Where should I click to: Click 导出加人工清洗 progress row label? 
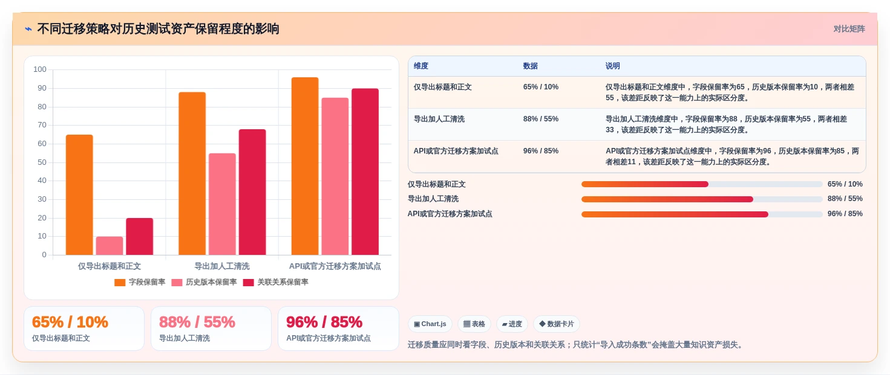(433, 199)
